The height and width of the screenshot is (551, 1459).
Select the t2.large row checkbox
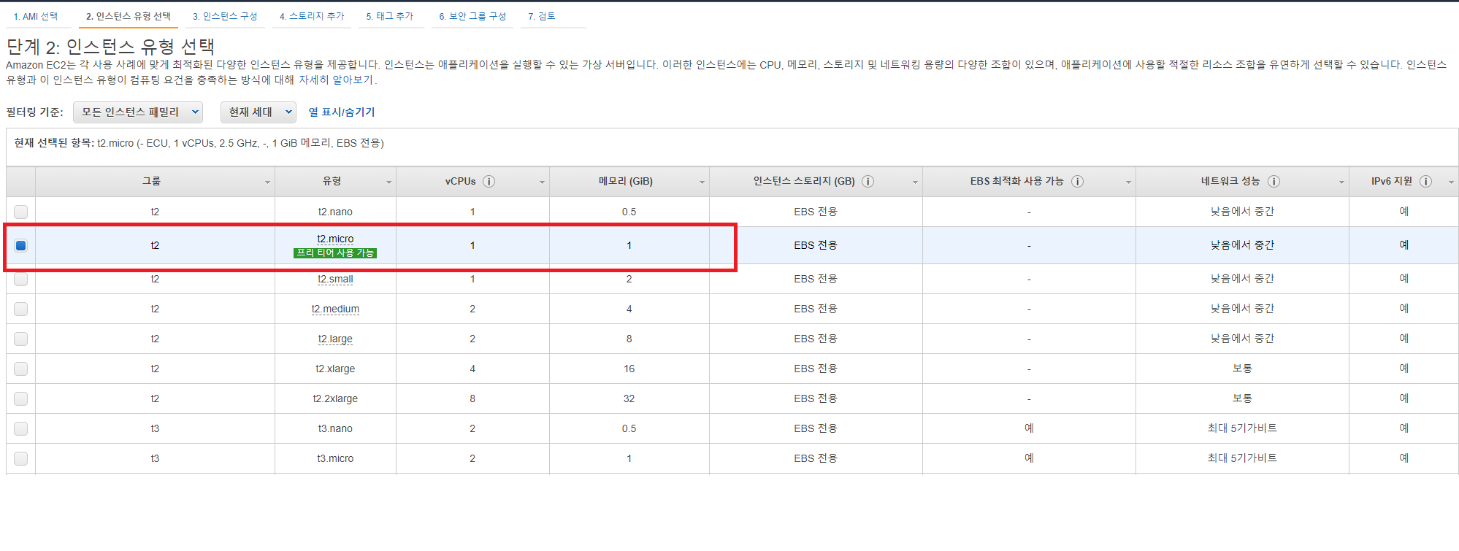click(20, 339)
